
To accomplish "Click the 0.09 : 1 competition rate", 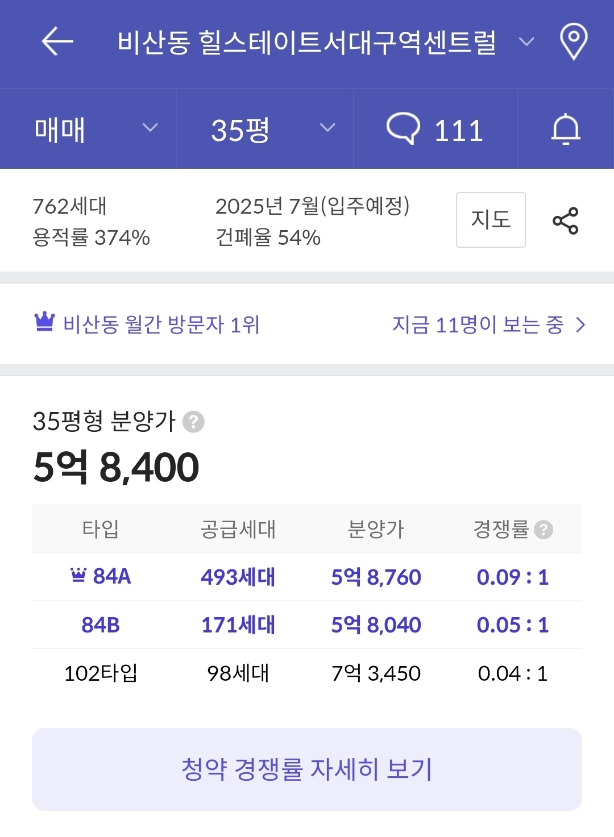I will point(513,577).
